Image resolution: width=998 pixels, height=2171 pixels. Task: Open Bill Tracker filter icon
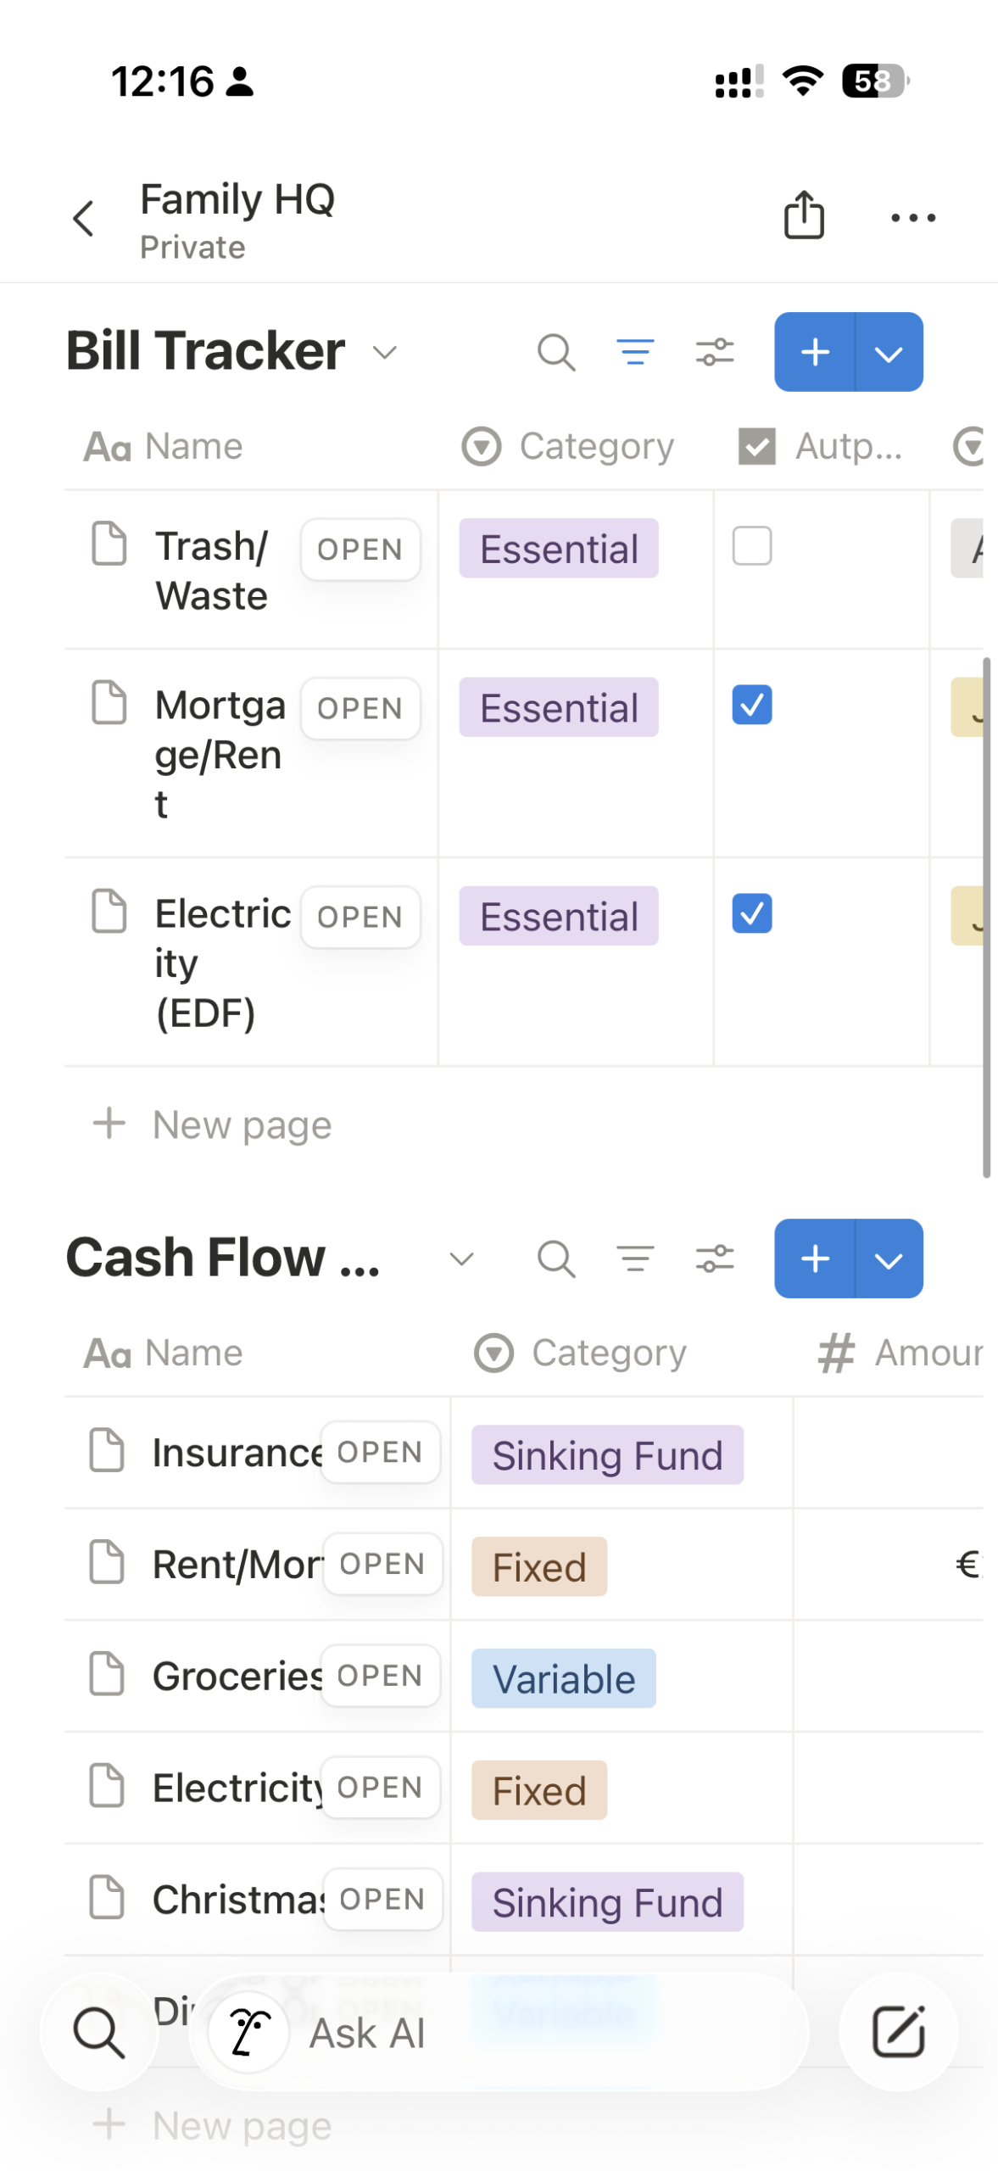click(635, 352)
